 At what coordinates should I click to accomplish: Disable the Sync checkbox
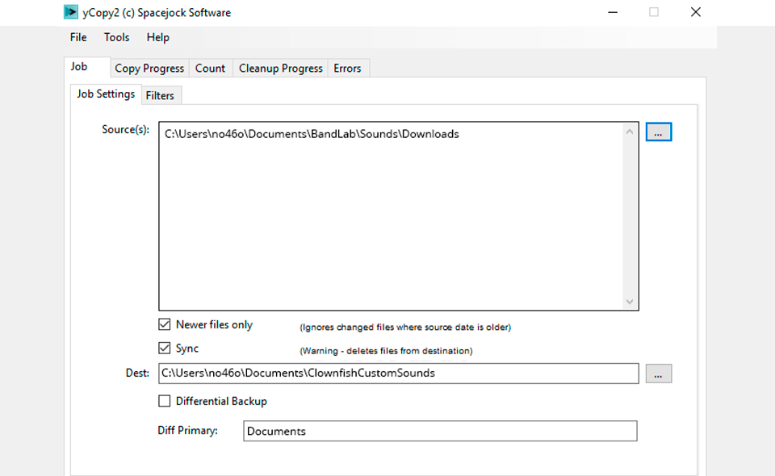(x=165, y=348)
